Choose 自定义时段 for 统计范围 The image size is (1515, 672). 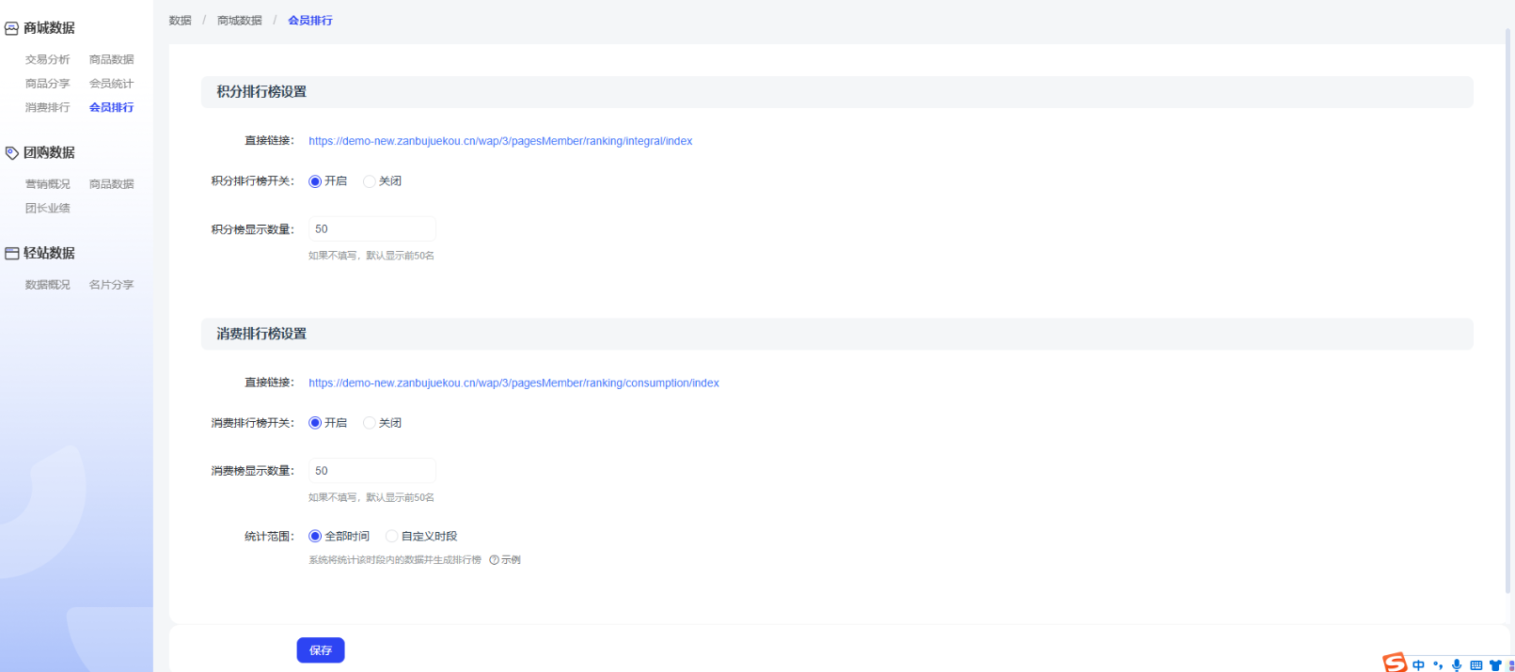[x=392, y=537]
